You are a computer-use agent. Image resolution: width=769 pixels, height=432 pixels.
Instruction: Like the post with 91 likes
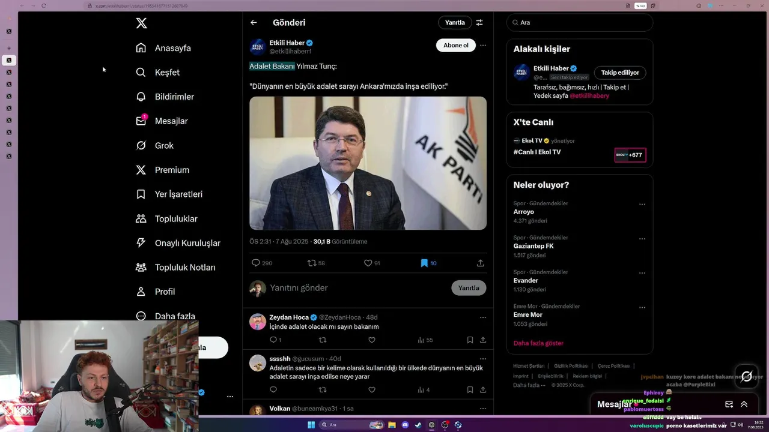(x=368, y=263)
